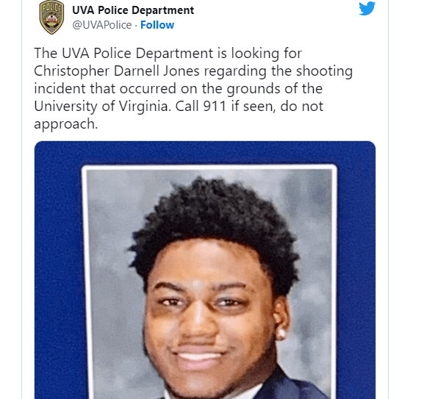
Task: Click the @UVAPolice handle
Action: [101, 25]
